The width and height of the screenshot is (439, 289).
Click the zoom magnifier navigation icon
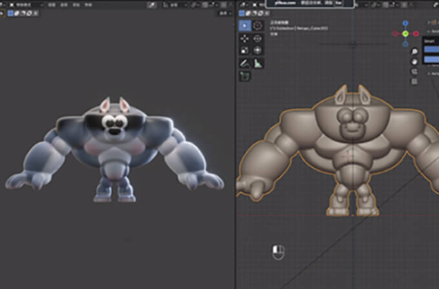coord(414,51)
